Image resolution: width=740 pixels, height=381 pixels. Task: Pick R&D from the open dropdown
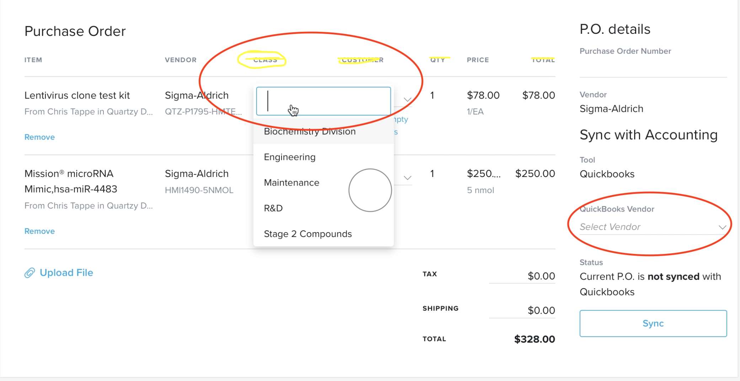click(x=273, y=208)
